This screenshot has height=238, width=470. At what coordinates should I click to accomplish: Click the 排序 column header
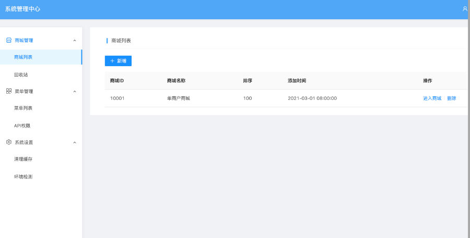248,81
